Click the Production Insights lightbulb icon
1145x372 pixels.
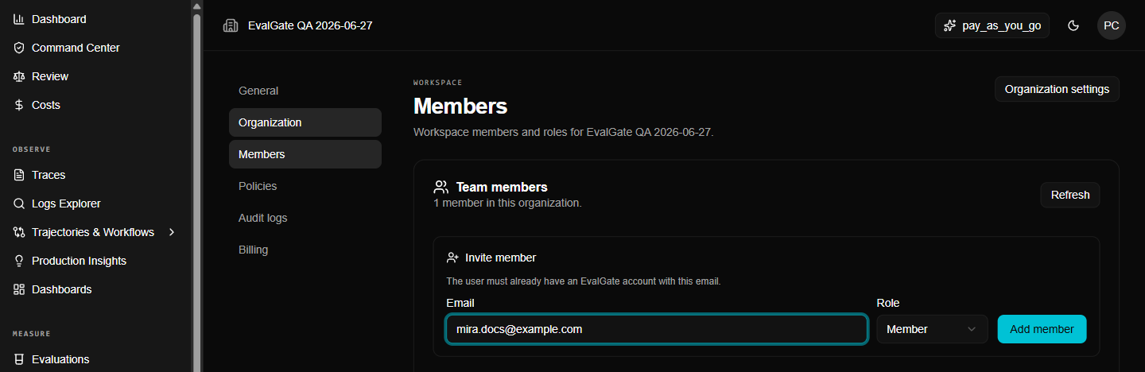click(x=19, y=261)
